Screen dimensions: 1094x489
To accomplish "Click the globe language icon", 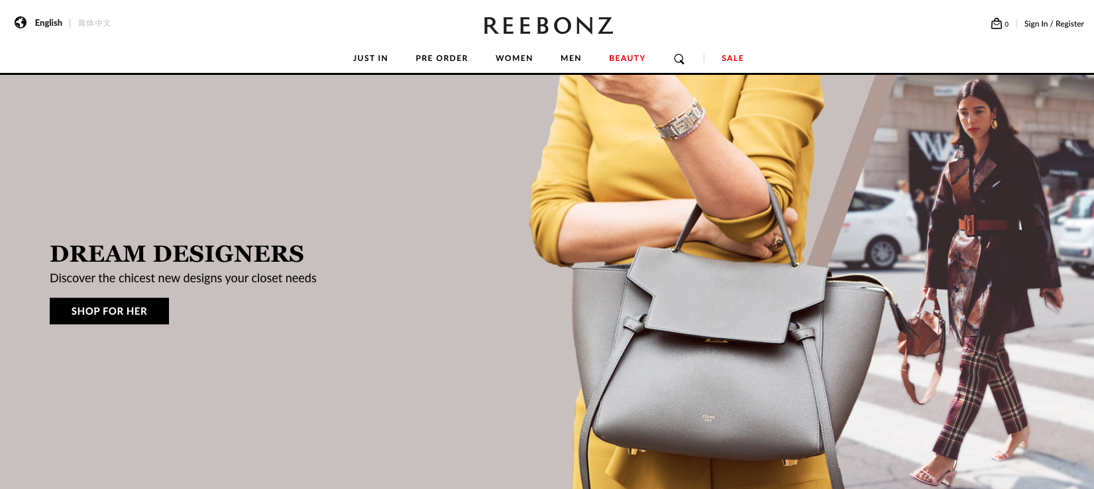I will (x=21, y=23).
